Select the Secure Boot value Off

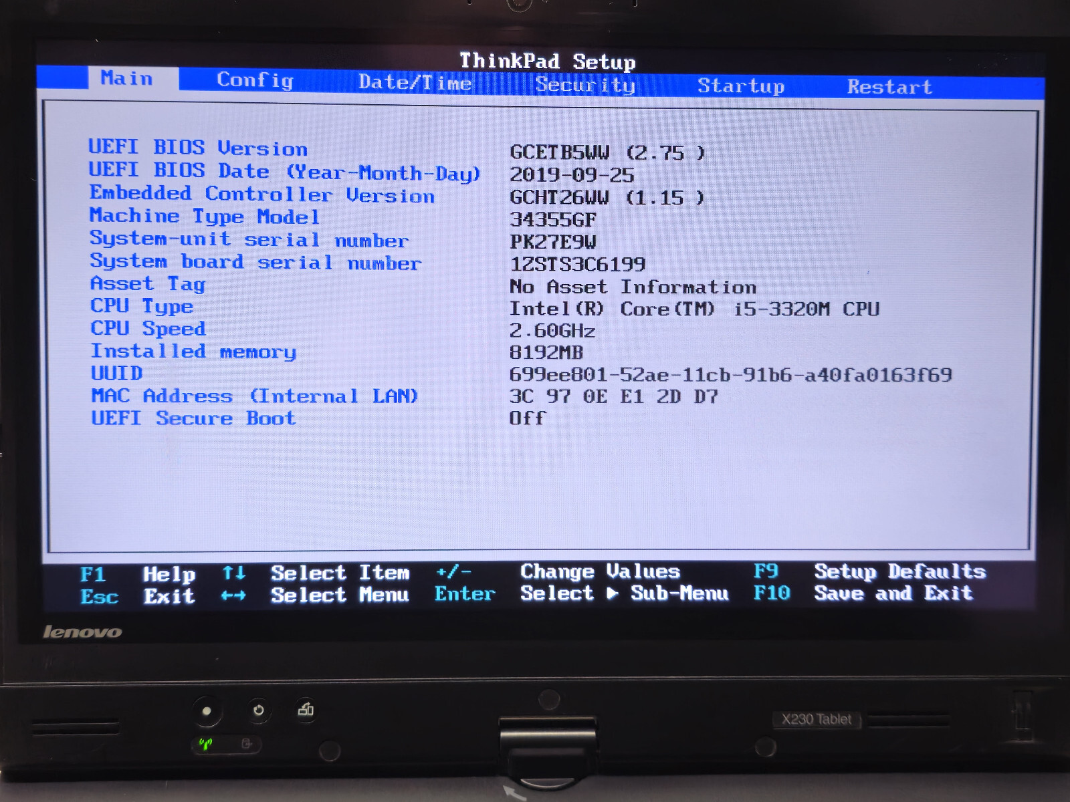point(528,418)
